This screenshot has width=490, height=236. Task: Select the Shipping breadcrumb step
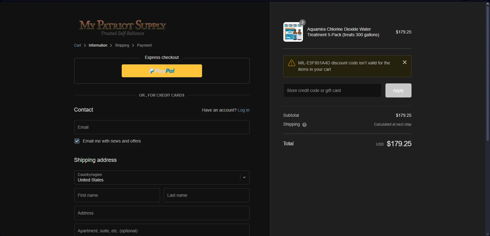[122, 45]
